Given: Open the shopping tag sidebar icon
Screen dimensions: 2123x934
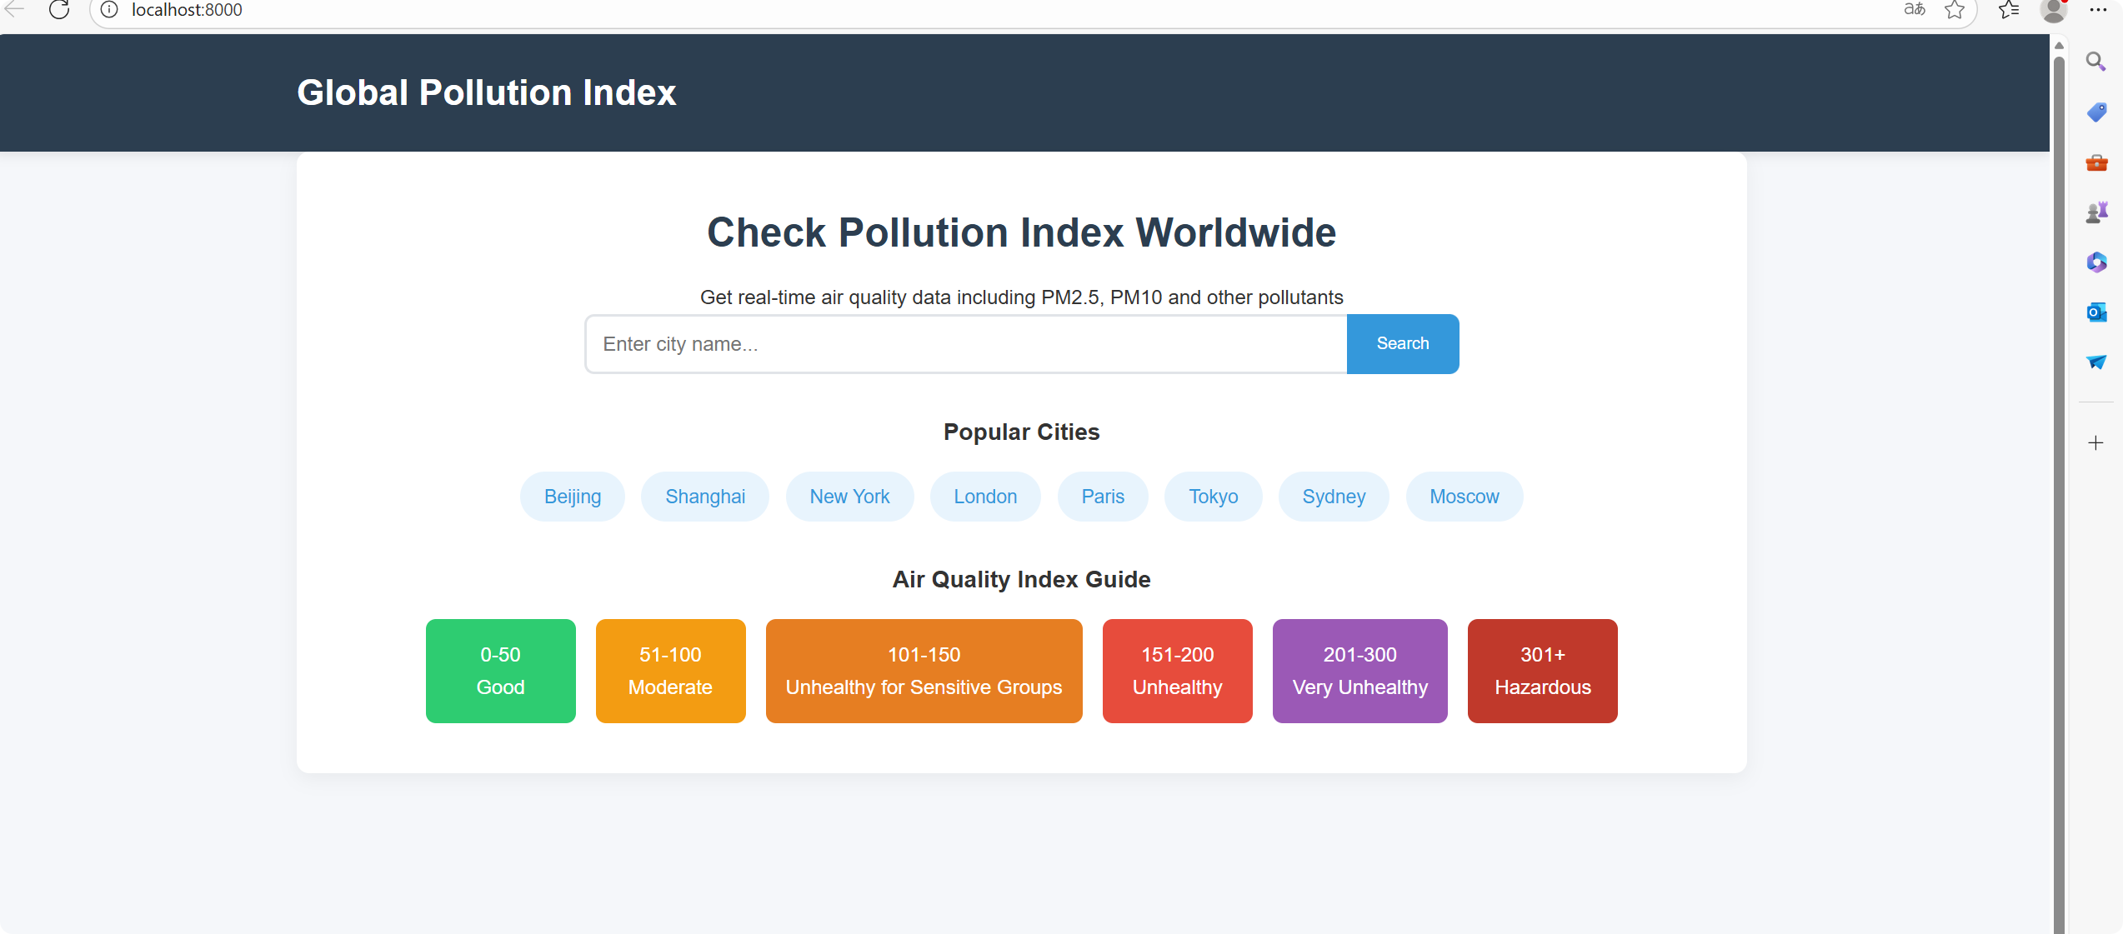Looking at the screenshot, I should (2096, 112).
